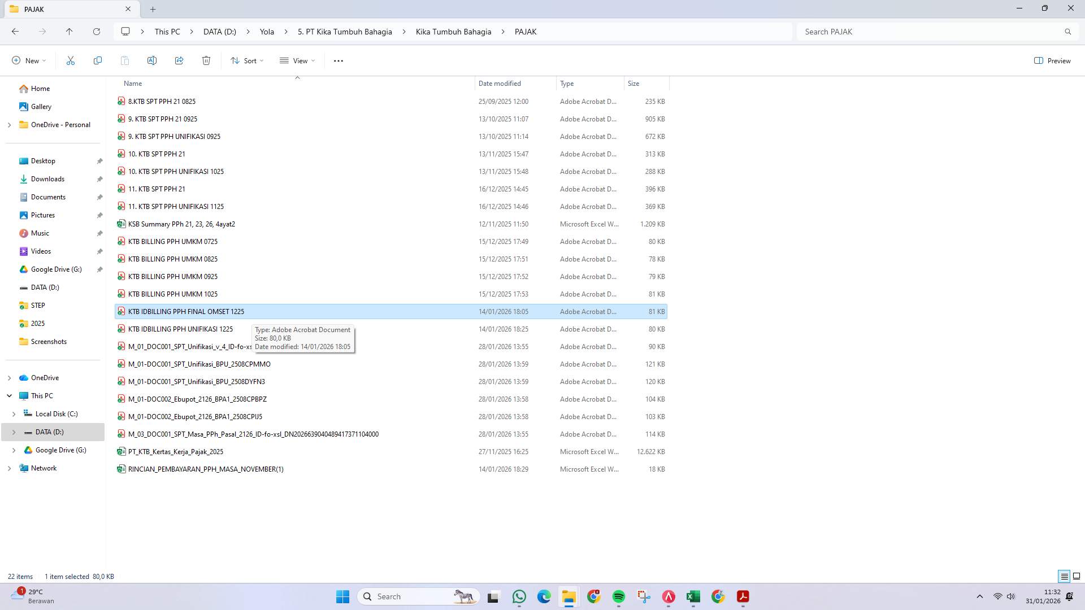
Task: Collapse This PC in the sidebar
Action: pyautogui.click(x=8, y=395)
